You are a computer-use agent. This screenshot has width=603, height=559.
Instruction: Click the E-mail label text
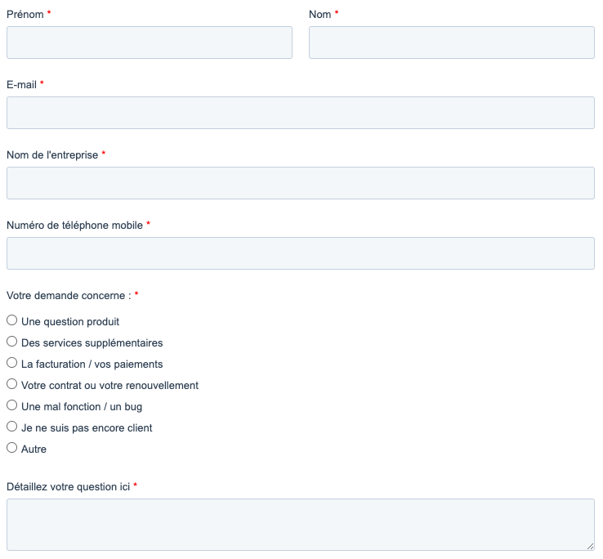[21, 85]
